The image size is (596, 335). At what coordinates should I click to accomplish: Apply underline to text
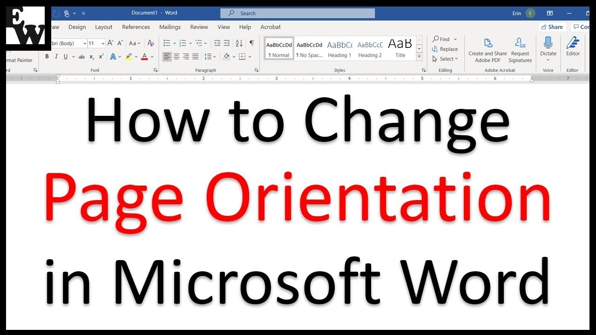[x=66, y=57]
